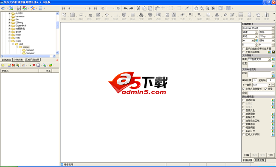Image resolution: width=276 pixels, height=167 pixels.
Task: Click the red X delete file icon
Action: 34,65
